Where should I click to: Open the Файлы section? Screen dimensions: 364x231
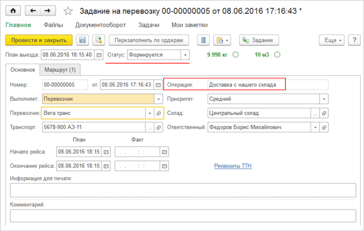coord(53,25)
